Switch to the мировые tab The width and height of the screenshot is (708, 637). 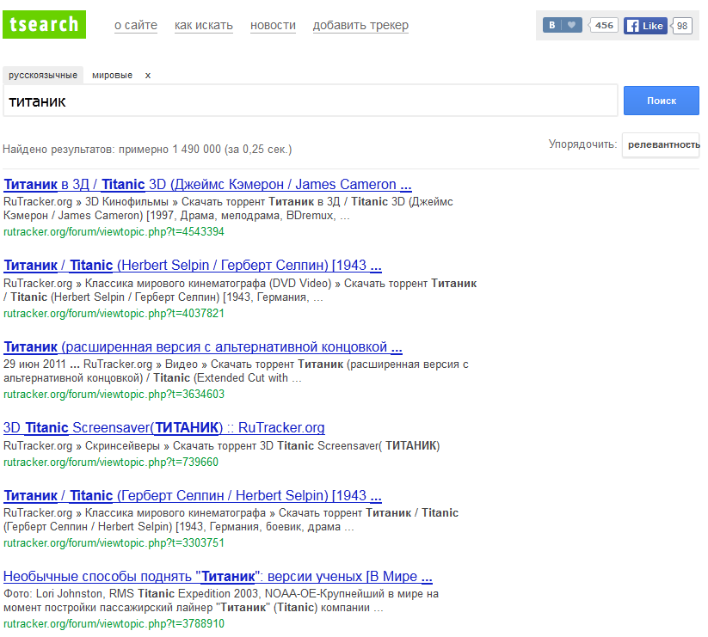(112, 75)
